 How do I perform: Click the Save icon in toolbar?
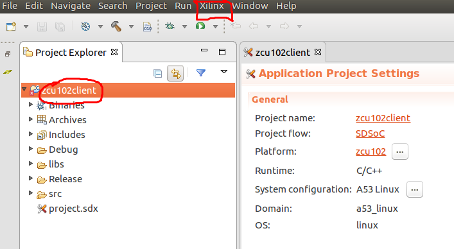coord(42,26)
